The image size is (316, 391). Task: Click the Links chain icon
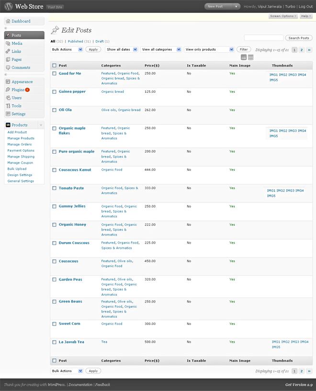8,51
